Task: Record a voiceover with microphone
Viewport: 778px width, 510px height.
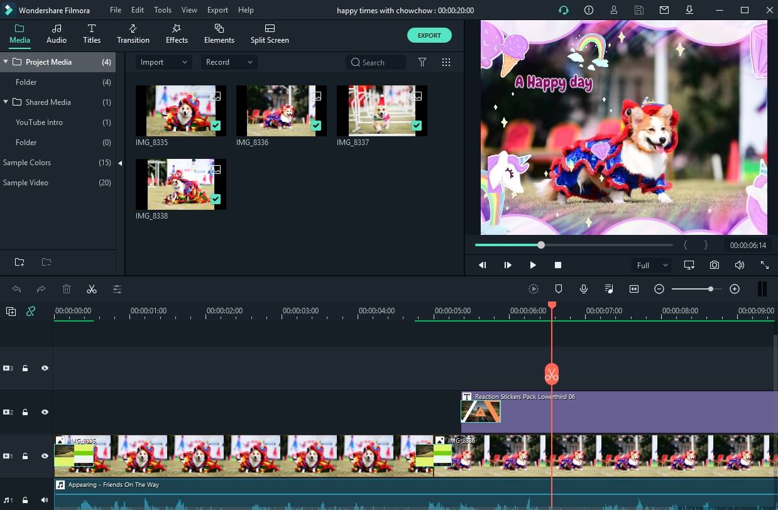Action: pyautogui.click(x=584, y=289)
